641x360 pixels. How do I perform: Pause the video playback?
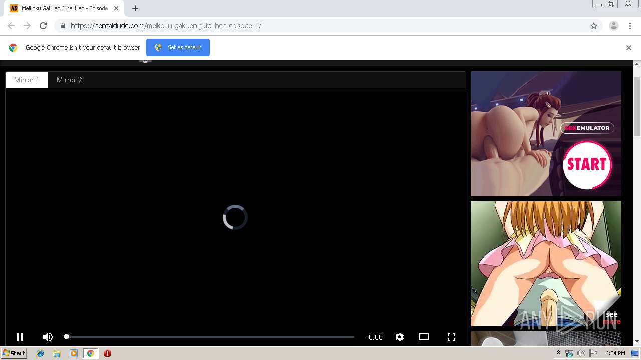tap(20, 337)
